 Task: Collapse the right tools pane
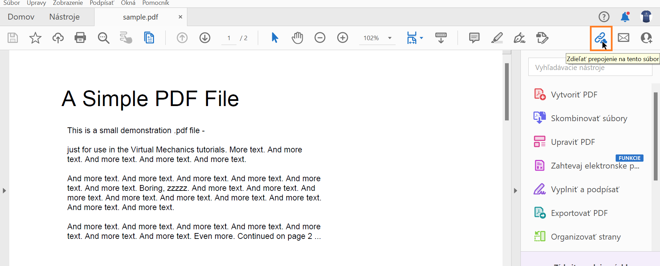(x=515, y=190)
